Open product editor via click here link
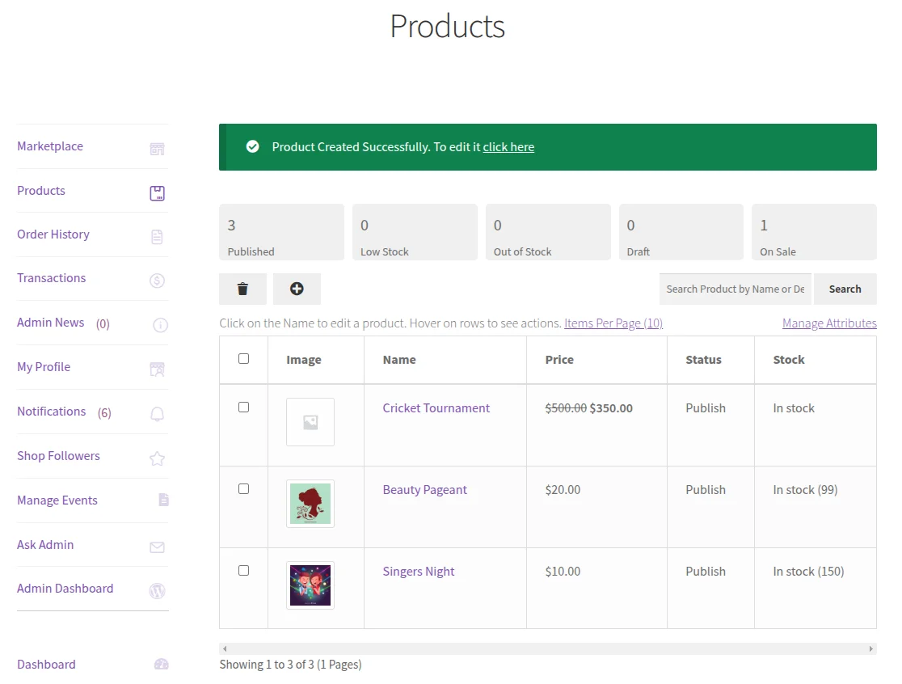The width and height of the screenshot is (902, 684). click(x=508, y=147)
